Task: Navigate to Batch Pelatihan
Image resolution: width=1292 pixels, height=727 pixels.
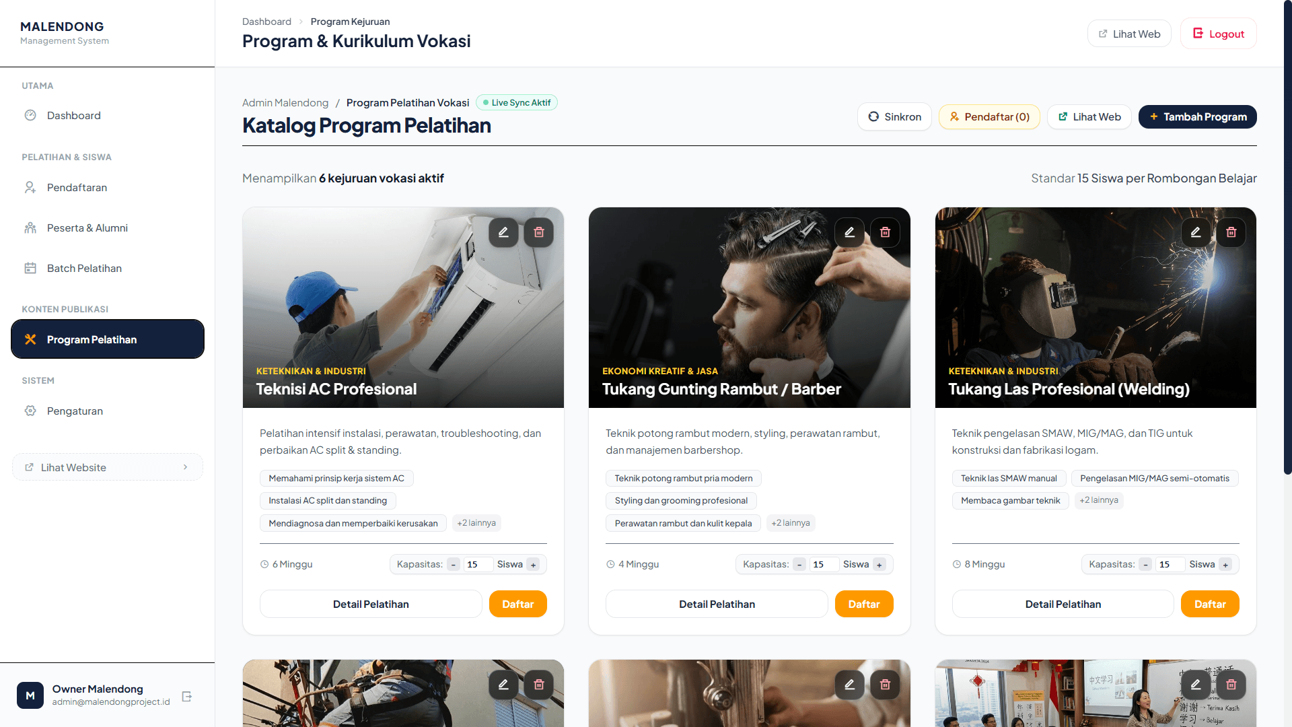Action: (x=108, y=269)
